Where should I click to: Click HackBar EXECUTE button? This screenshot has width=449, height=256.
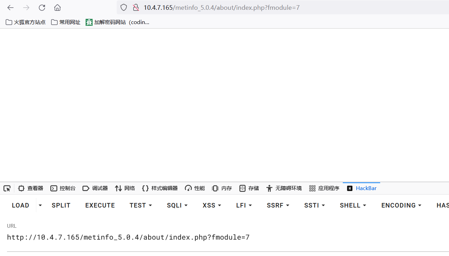[x=100, y=205]
